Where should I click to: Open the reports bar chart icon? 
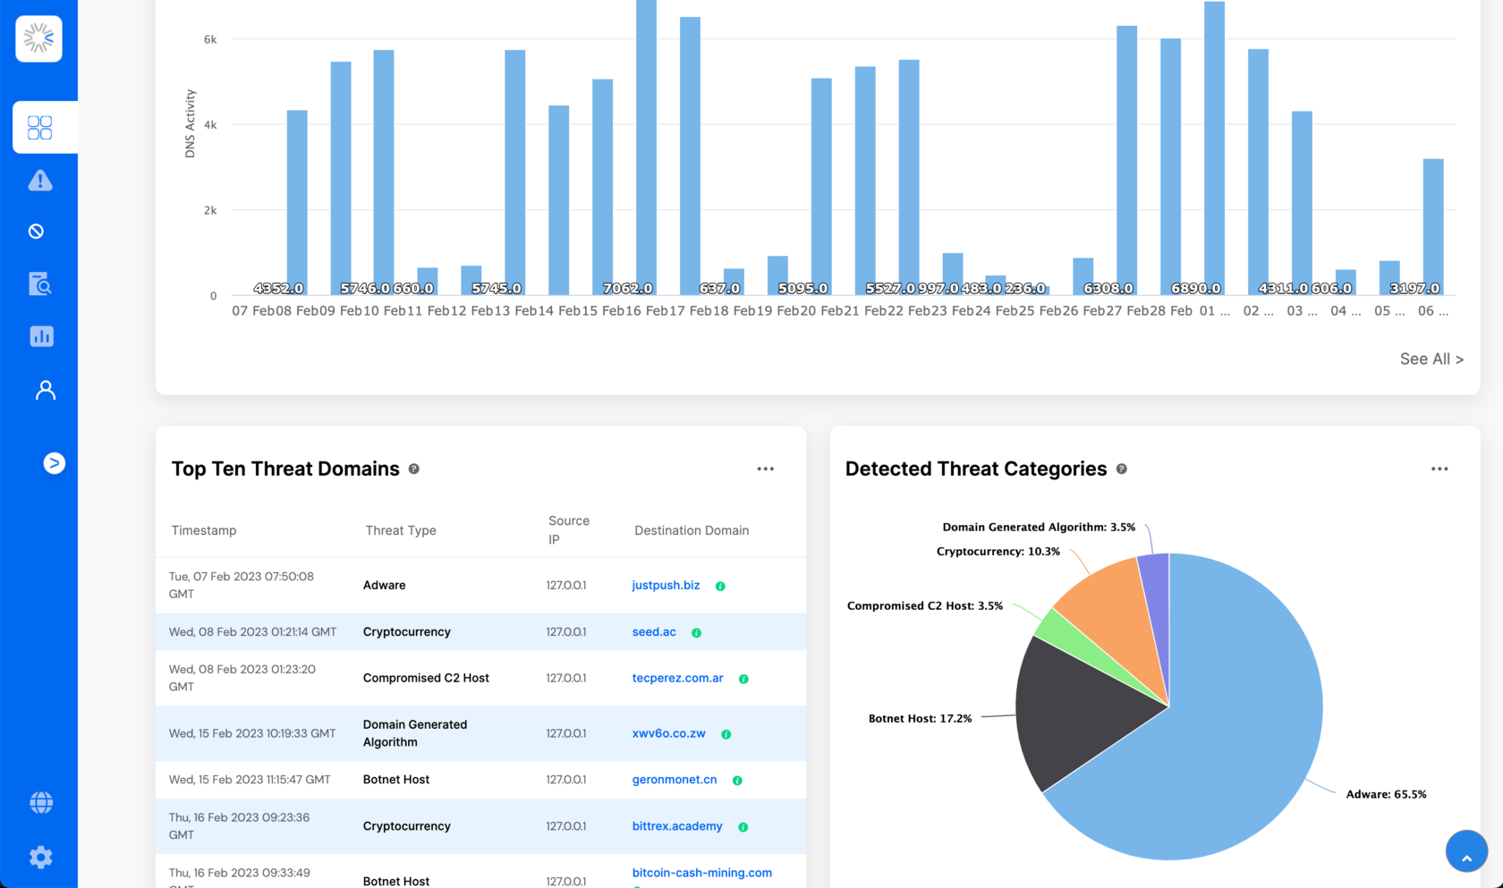(x=41, y=336)
